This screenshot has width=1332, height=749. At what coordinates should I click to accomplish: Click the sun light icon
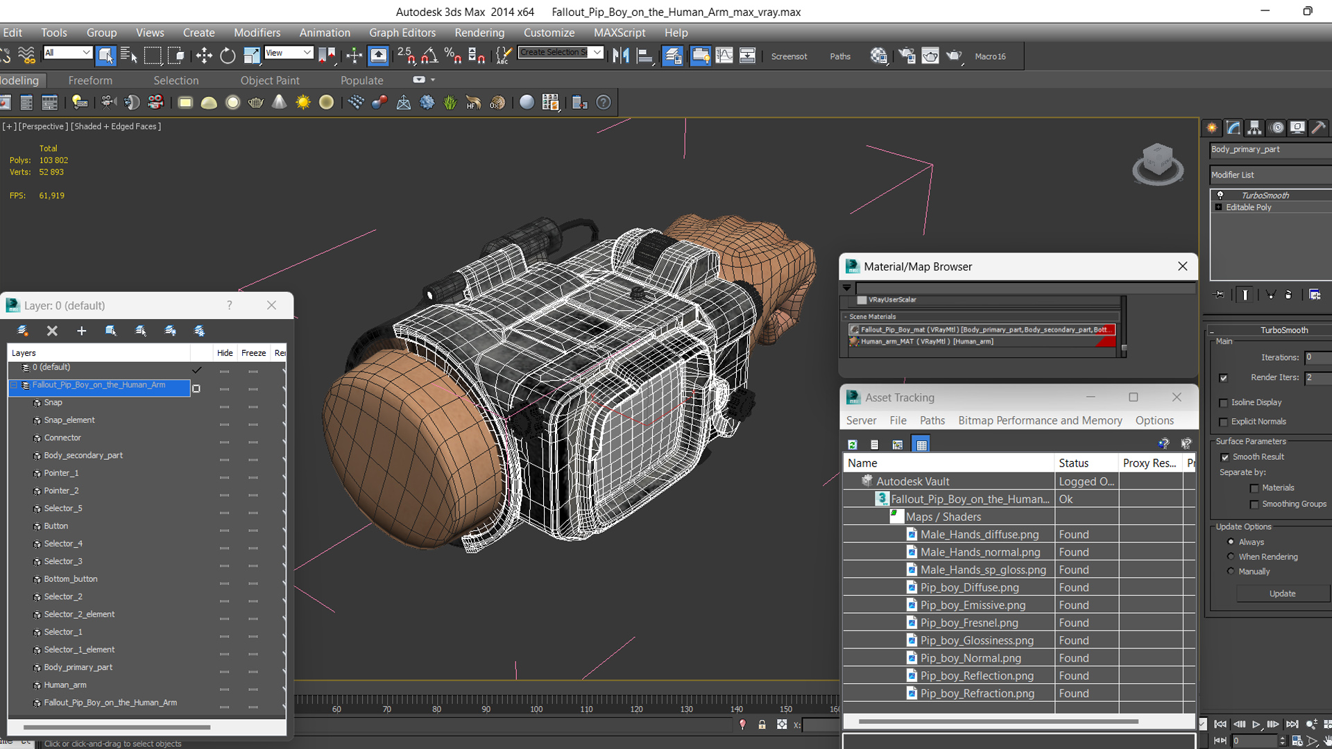pos(302,103)
